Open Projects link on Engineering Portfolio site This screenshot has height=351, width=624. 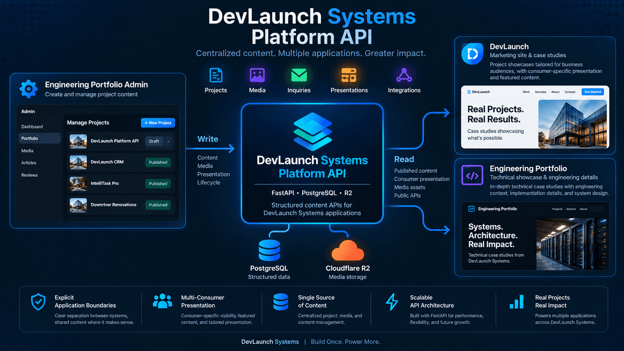point(557,209)
